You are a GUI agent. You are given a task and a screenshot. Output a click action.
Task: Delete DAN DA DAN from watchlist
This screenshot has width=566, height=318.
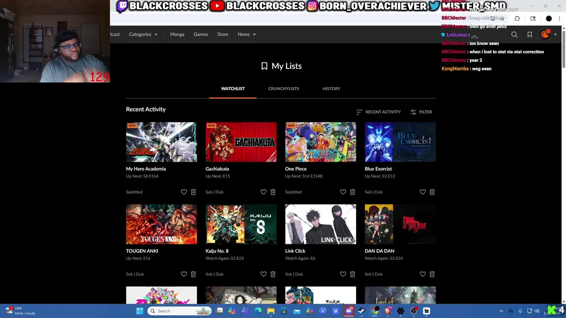point(432,274)
